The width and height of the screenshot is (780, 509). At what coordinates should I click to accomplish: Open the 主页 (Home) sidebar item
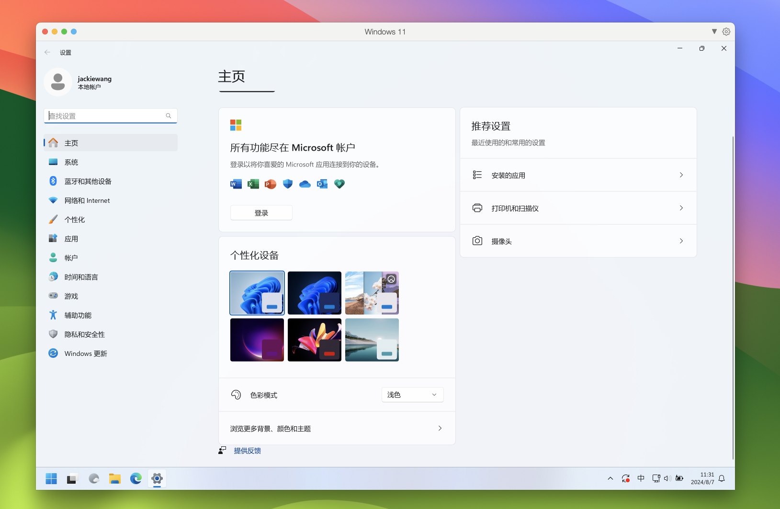(111, 143)
